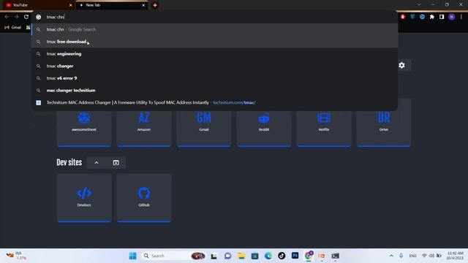Image resolution: width=468 pixels, height=263 pixels.
Task: Show hidden system tray icons chevron
Action: 391,256
